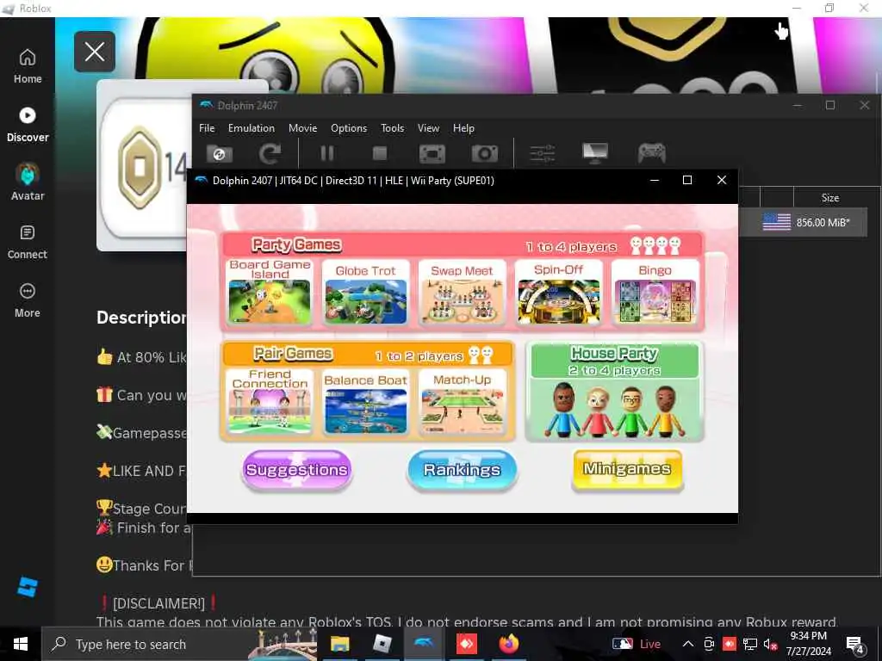Select Board Game Island in Wii Party

[x=270, y=291]
